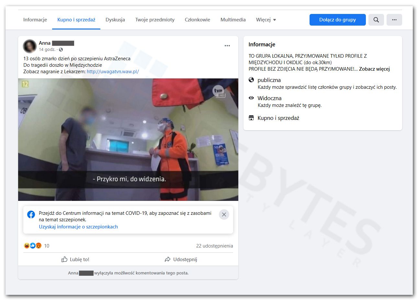Open the Multimedia tab
418x301 pixels.
pyautogui.click(x=233, y=20)
